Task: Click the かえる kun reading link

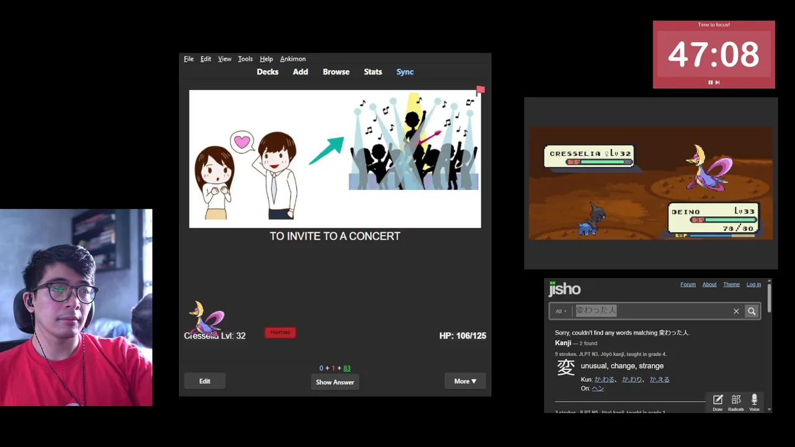Action: coord(660,379)
